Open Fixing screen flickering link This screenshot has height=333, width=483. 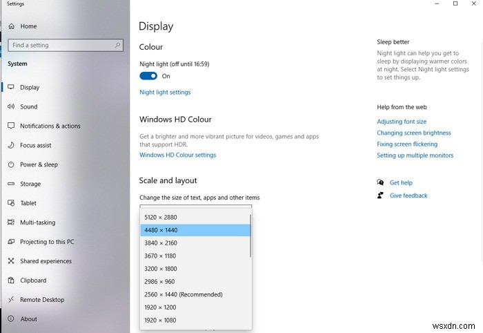click(407, 144)
